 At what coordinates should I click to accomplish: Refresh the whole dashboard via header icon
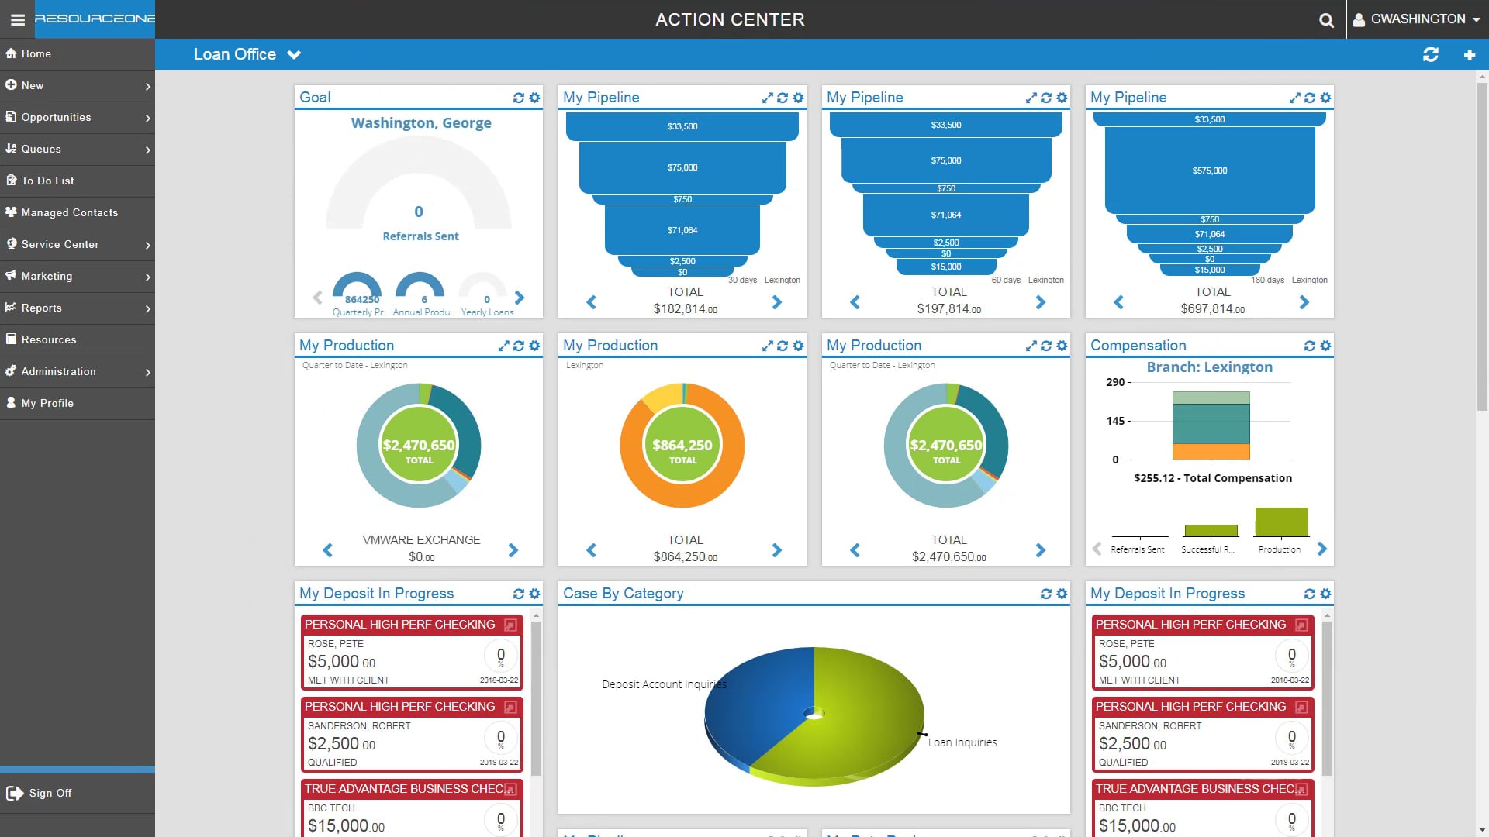pyautogui.click(x=1431, y=55)
